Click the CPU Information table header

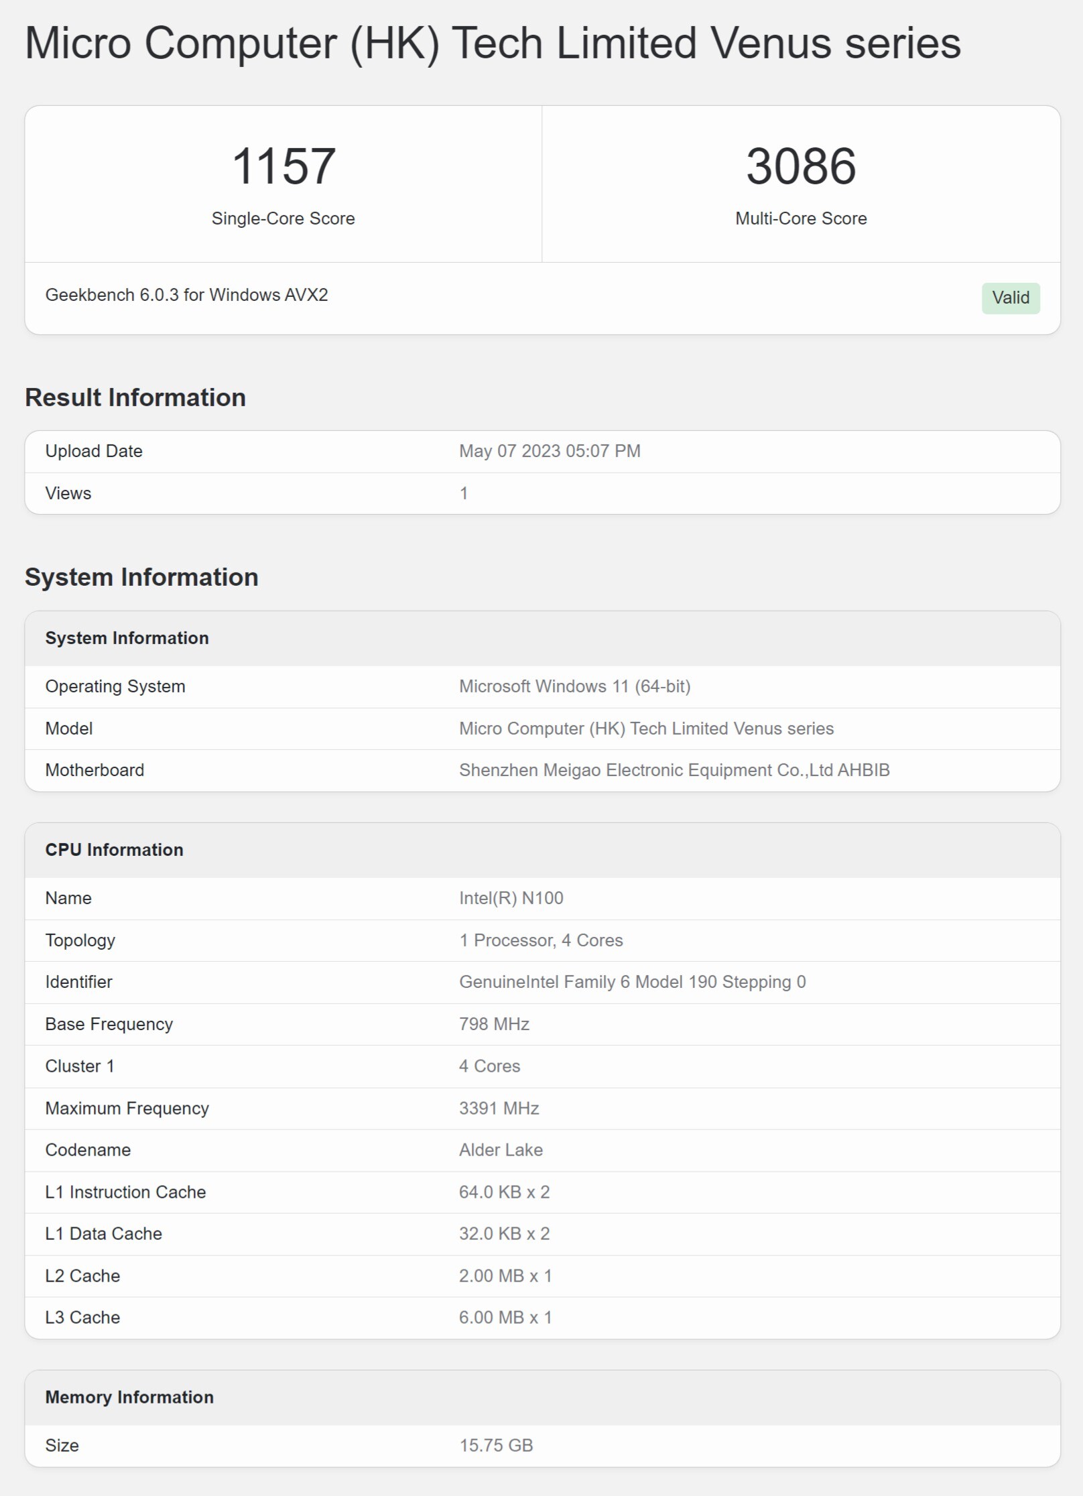[x=114, y=850]
